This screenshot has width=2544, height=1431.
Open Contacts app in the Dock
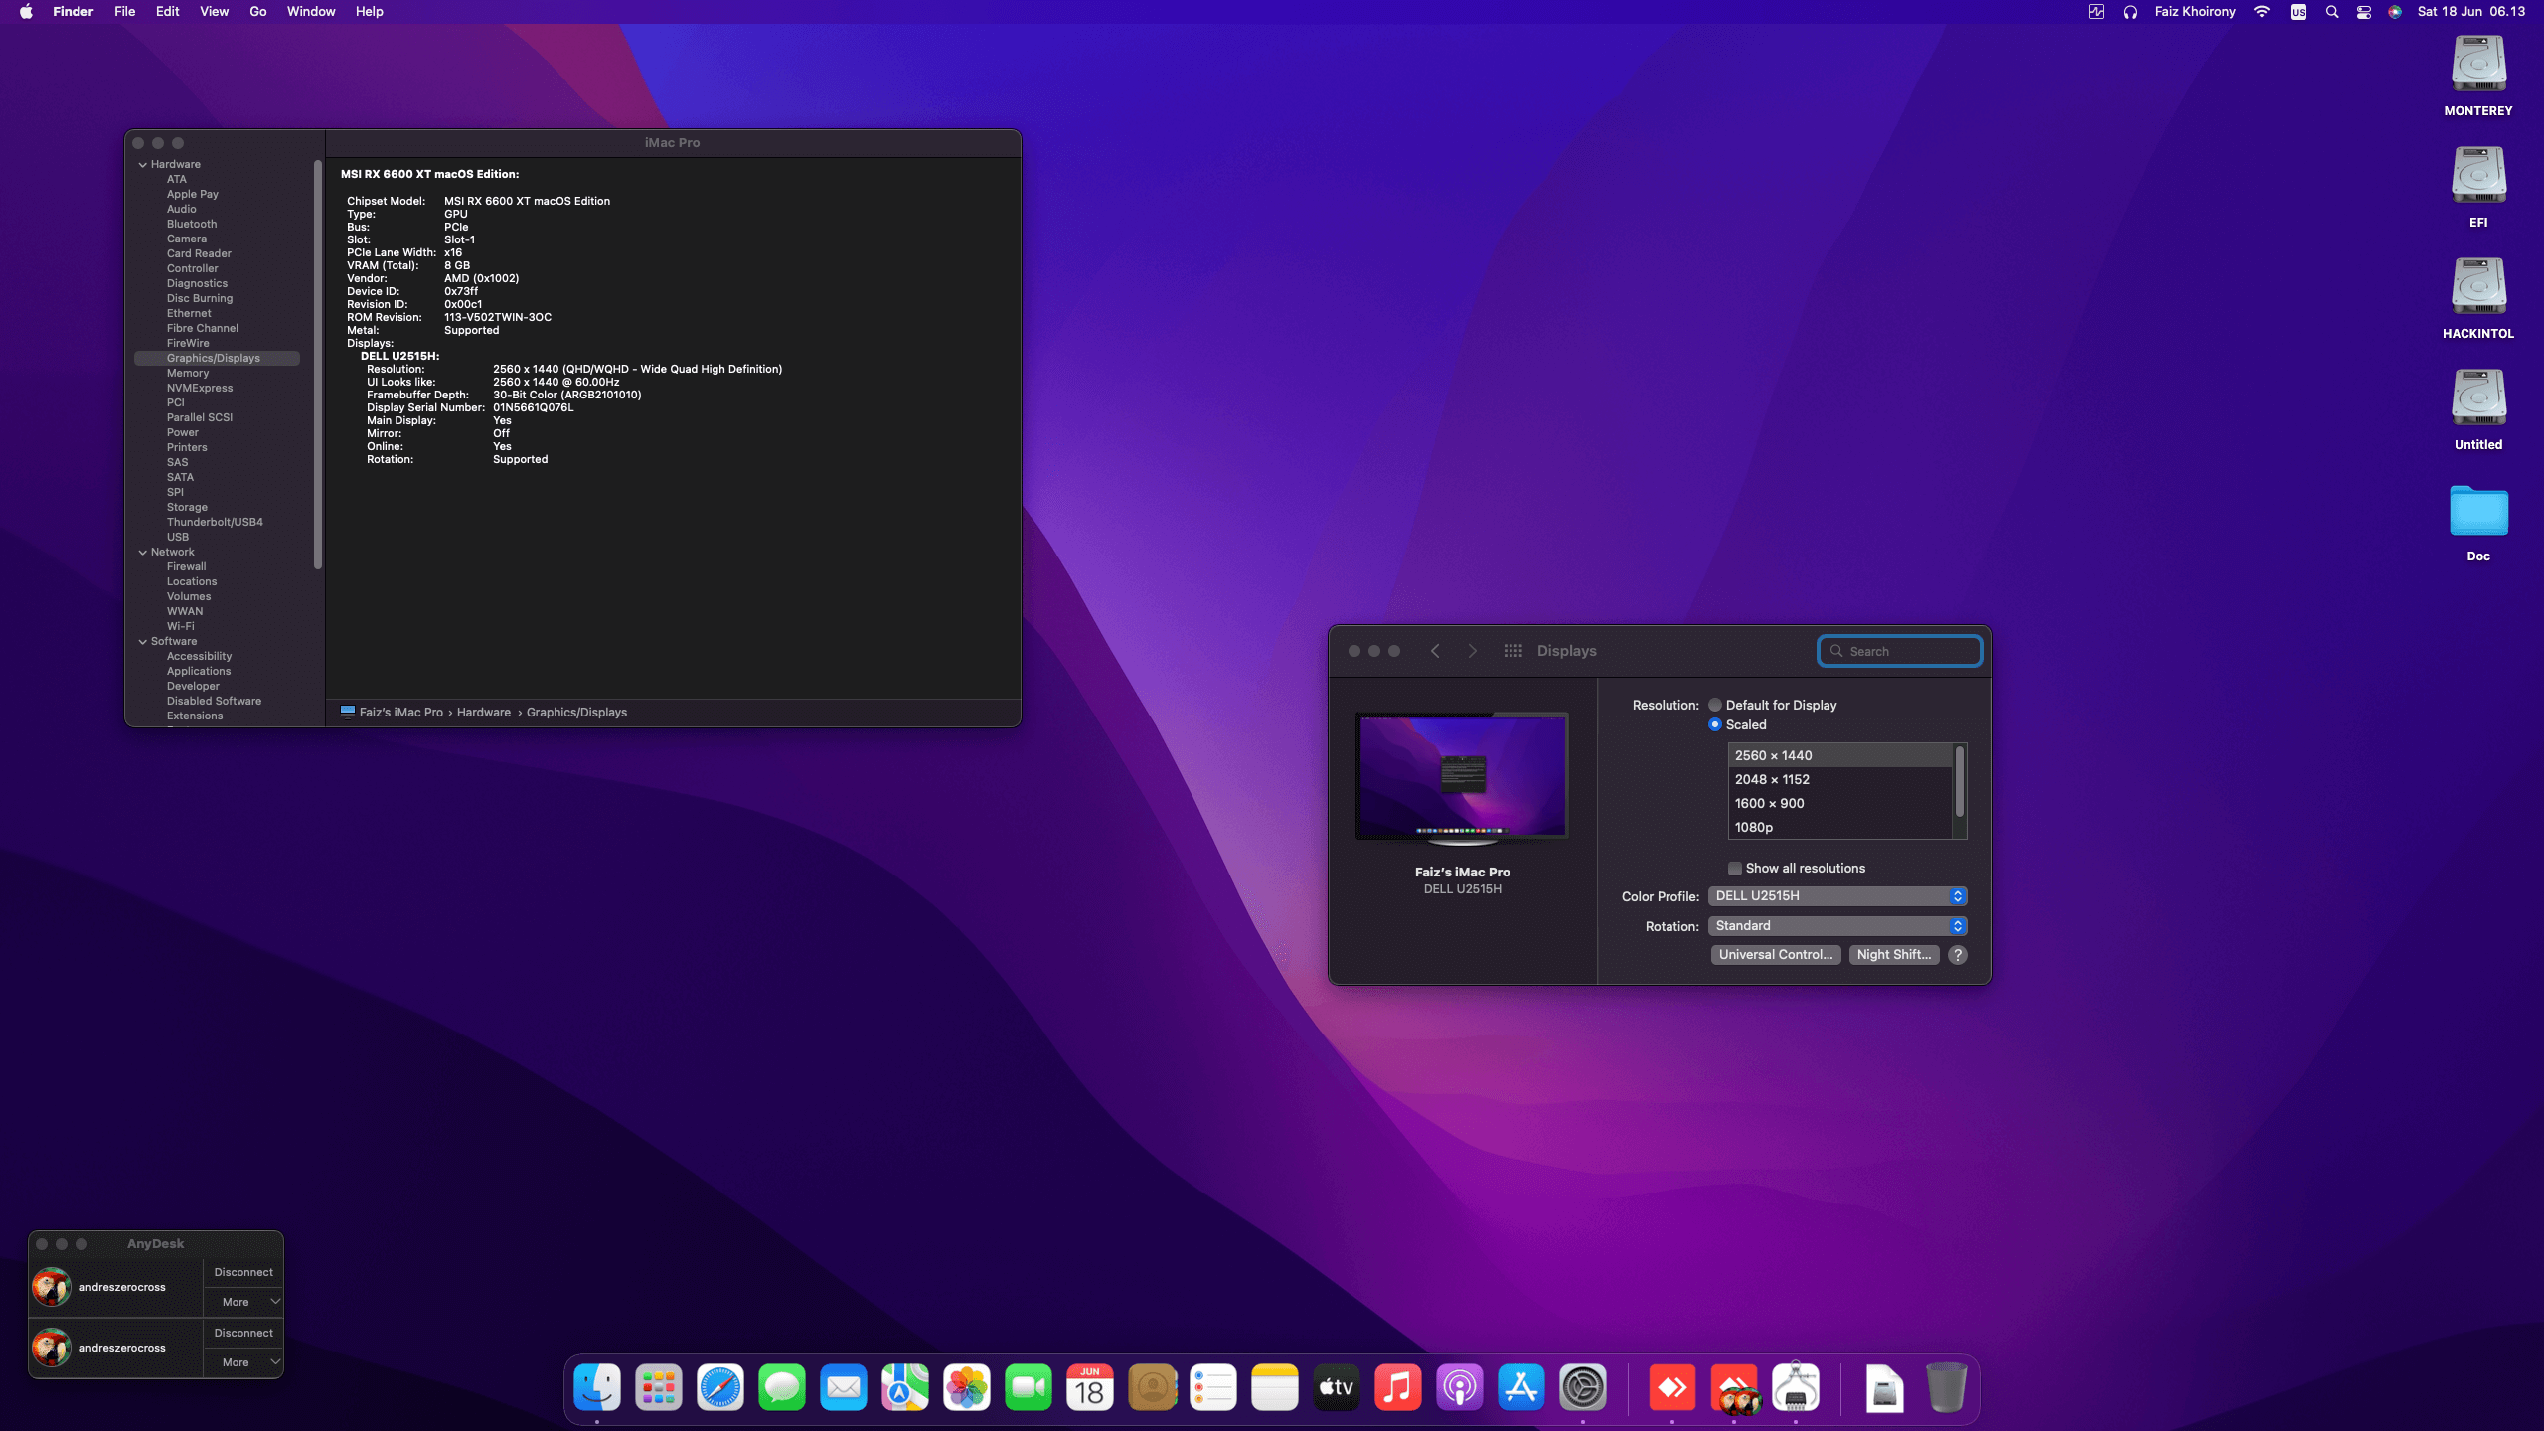pyautogui.click(x=1152, y=1387)
